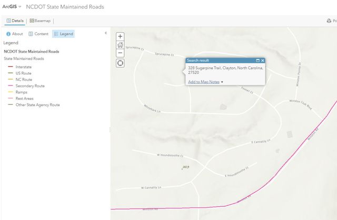The width and height of the screenshot is (337, 220).
Task: Click the Details panel icon
Action: (x=8, y=21)
